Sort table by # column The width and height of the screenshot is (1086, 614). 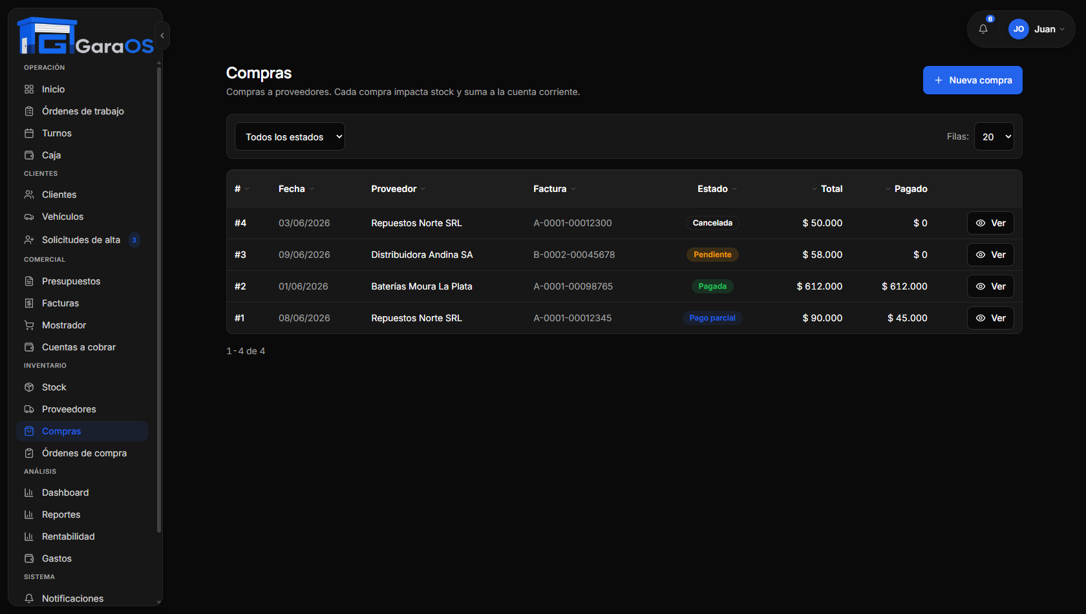point(242,189)
